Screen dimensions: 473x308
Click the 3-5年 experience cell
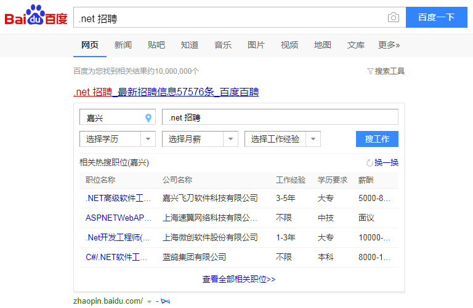click(x=286, y=198)
